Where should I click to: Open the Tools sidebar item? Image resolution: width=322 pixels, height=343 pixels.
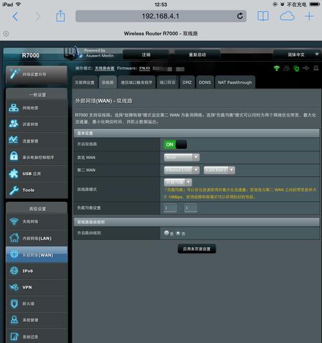[37, 190]
